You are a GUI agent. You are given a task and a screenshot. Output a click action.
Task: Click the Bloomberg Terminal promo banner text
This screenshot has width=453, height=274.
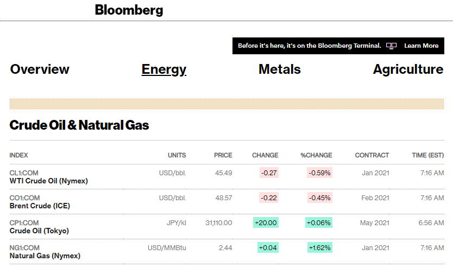point(309,46)
